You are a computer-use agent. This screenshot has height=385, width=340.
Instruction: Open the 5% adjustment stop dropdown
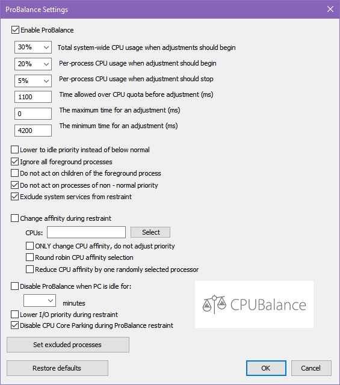(x=33, y=81)
